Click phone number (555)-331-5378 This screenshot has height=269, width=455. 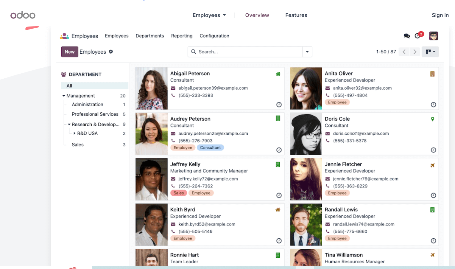pyautogui.click(x=350, y=141)
